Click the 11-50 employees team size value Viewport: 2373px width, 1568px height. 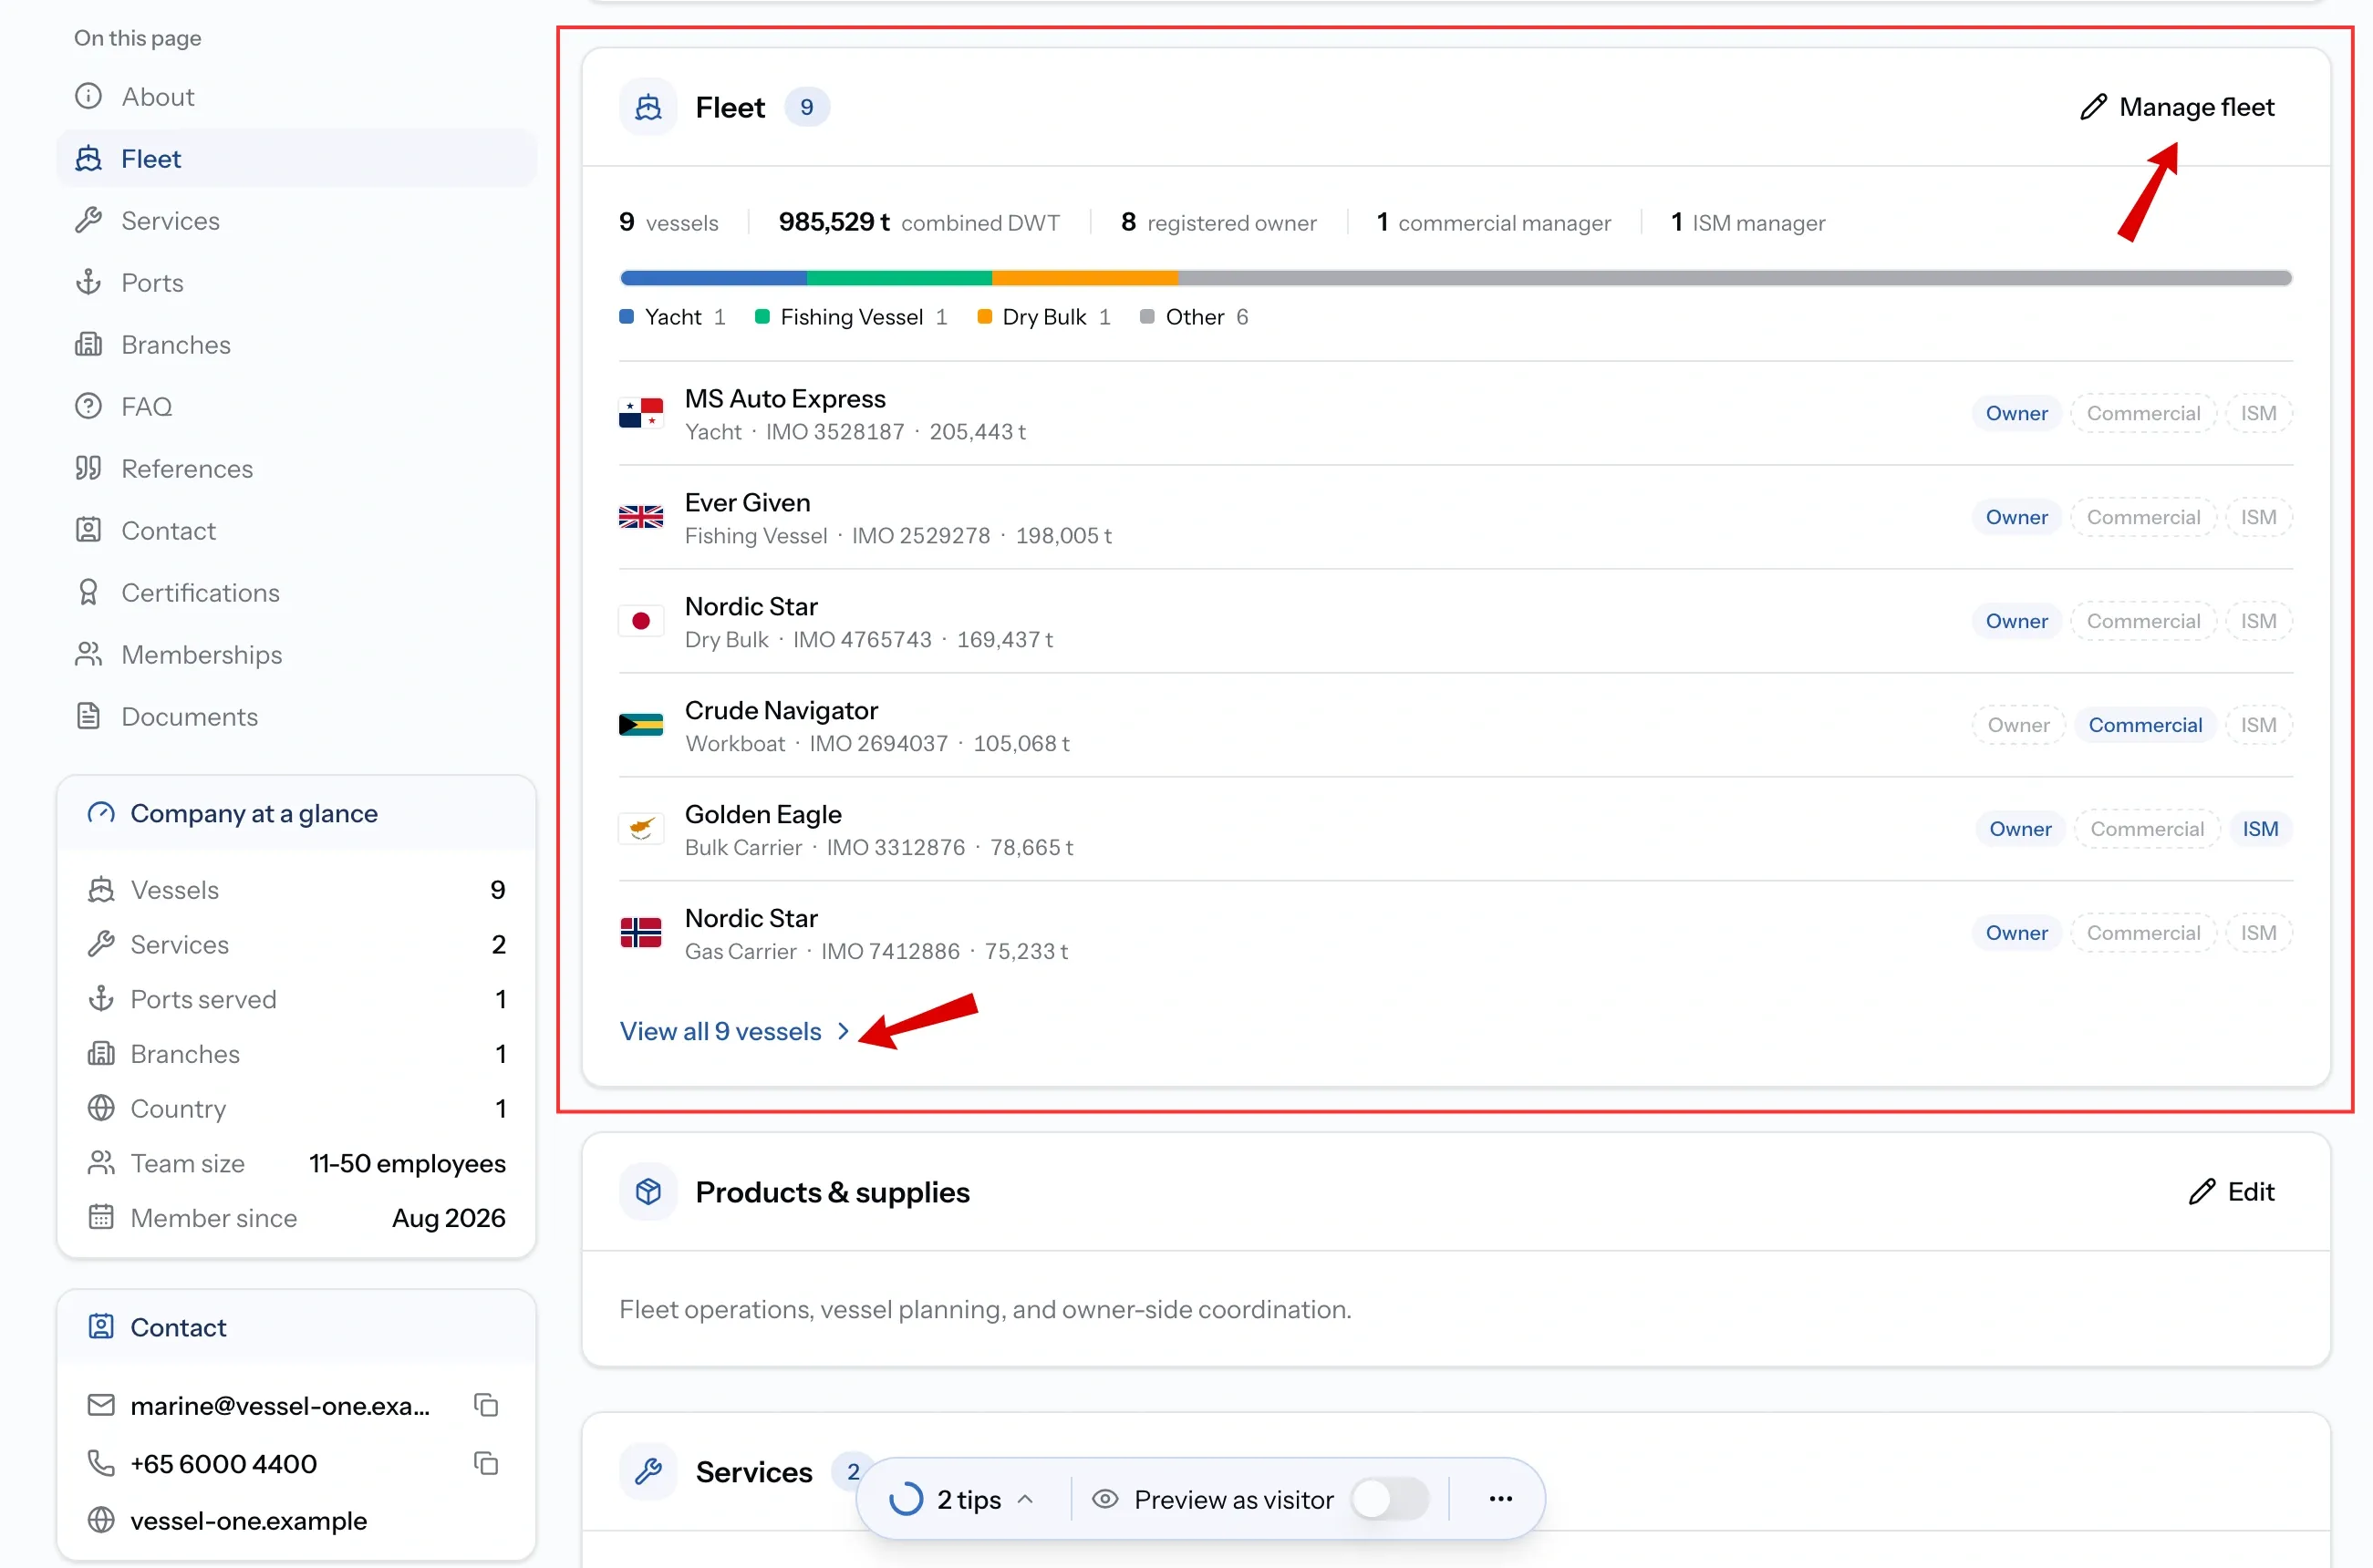[406, 1163]
